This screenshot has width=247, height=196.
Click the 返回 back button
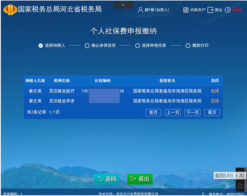click(107, 179)
